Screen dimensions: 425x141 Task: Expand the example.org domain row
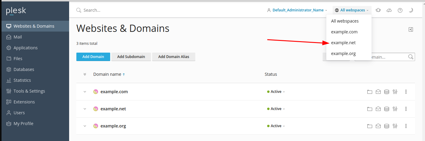[85, 126]
